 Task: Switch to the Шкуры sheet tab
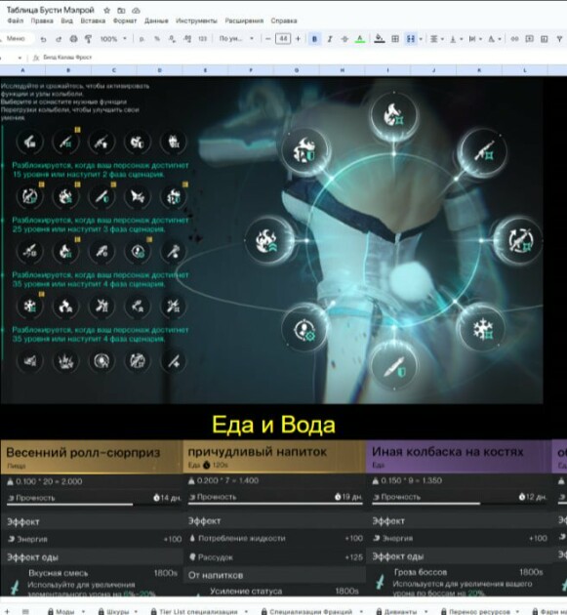[118, 611]
